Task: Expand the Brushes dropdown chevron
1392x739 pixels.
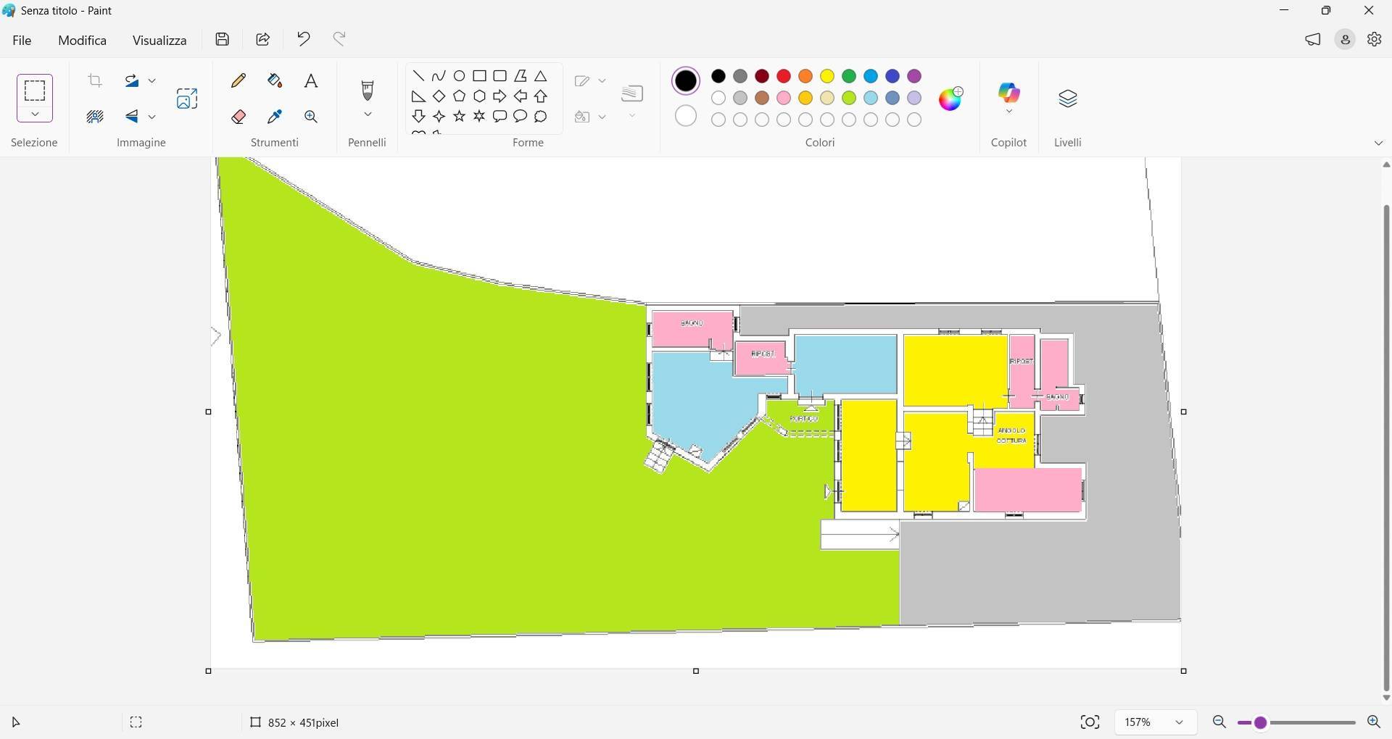Action: [x=368, y=114]
